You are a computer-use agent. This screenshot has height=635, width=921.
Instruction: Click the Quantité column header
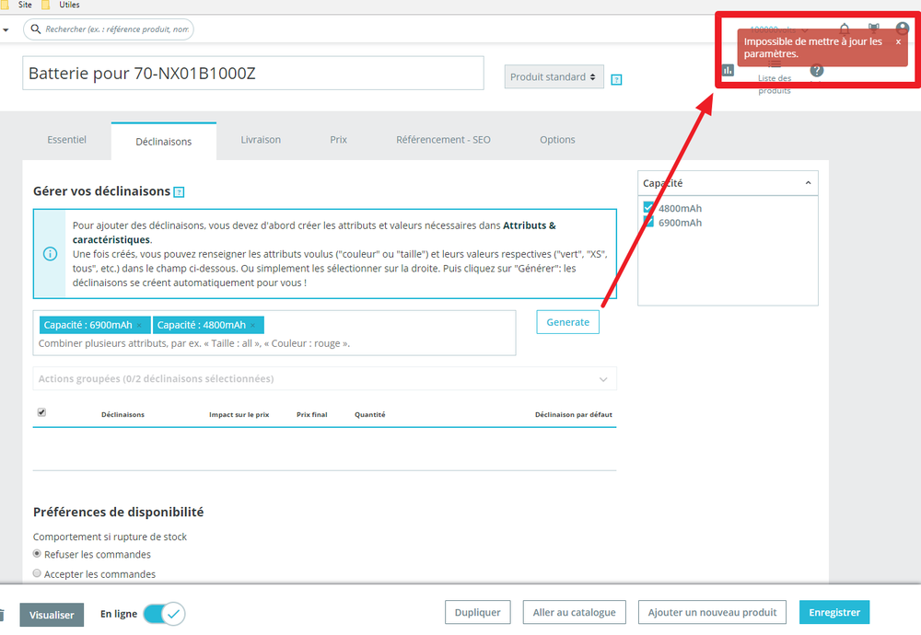(370, 414)
